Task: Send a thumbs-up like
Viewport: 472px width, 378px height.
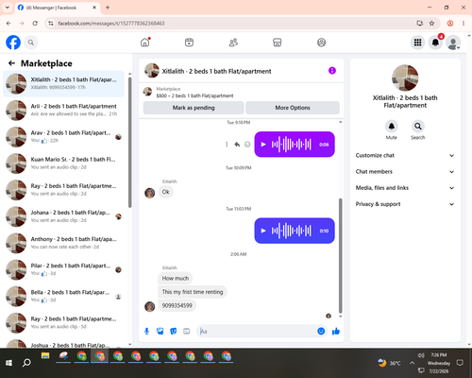Action: pyautogui.click(x=336, y=331)
